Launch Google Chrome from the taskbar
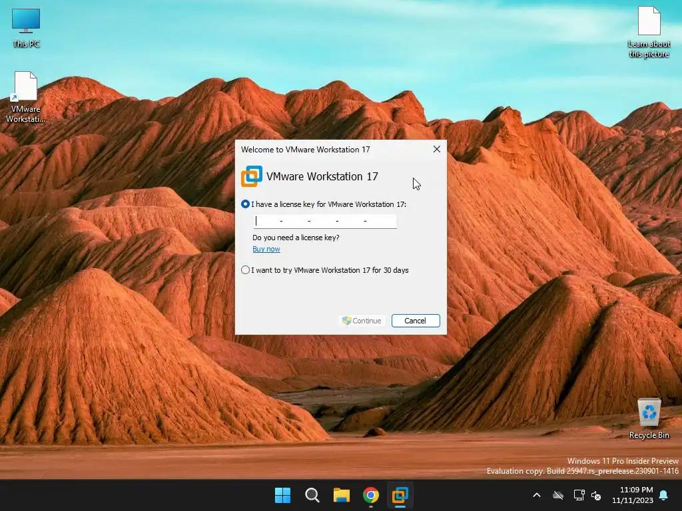This screenshot has height=511, width=682. (370, 495)
